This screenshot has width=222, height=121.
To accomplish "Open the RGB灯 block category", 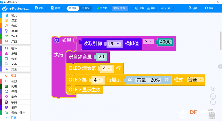I will pos(15,31).
